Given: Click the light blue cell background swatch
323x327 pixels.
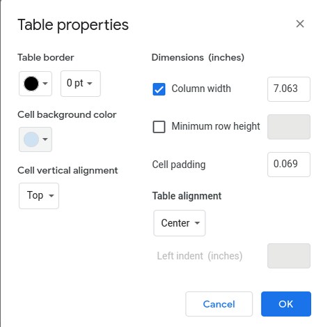Looking at the screenshot, I should [x=31, y=139].
